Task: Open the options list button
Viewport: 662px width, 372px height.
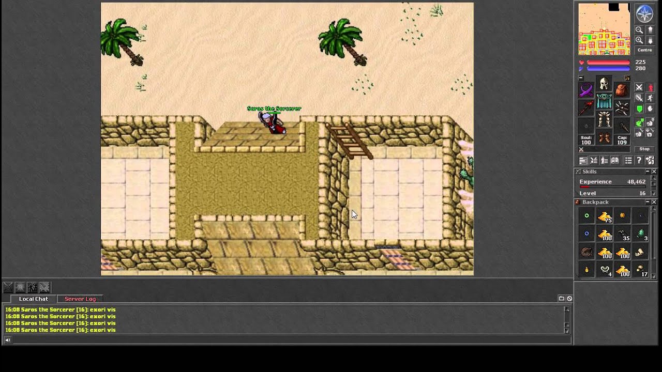Action: point(628,161)
